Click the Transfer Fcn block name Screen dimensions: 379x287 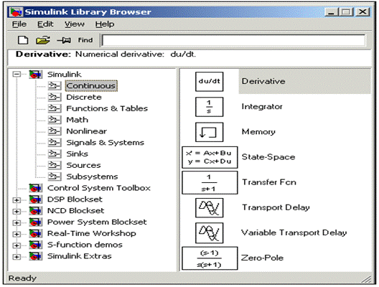pos(269,182)
